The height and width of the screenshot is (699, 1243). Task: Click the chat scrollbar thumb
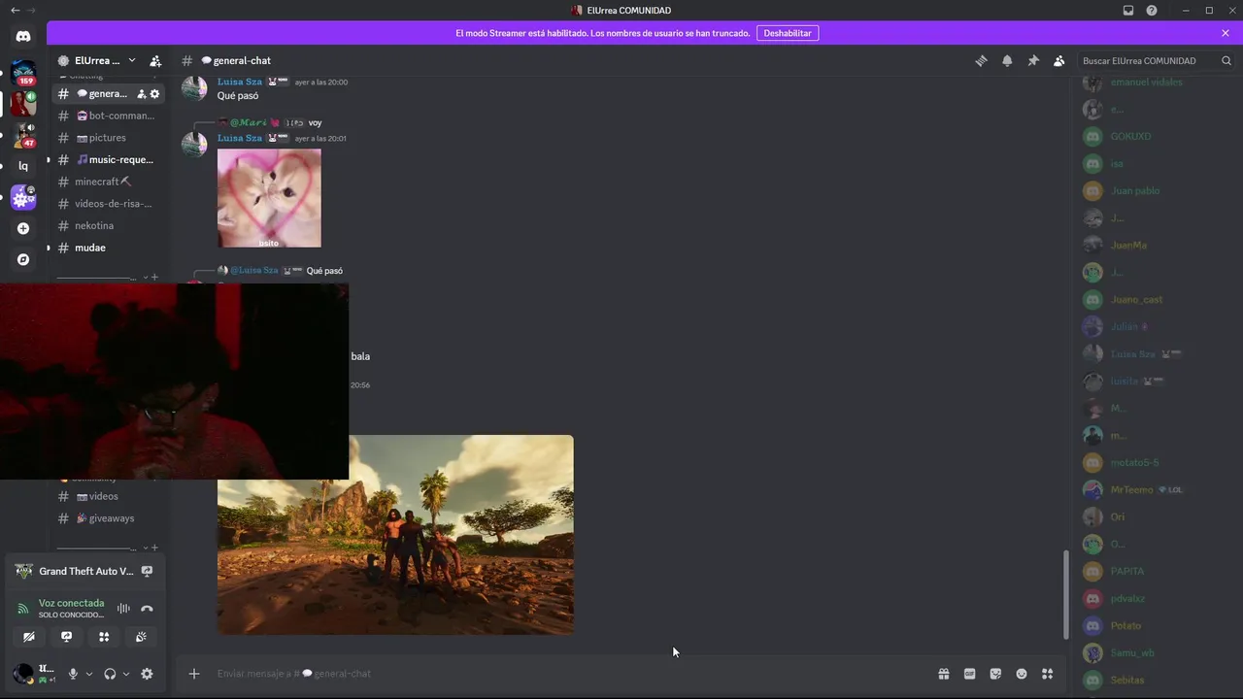1065,594
